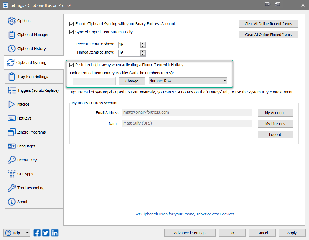Click the Recent Items to show field
The height and width of the screenshot is (240, 309).
pos(129,45)
